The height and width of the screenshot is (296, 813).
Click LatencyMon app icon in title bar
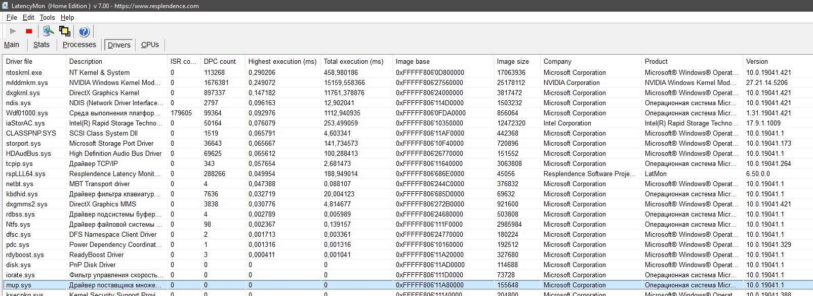pyautogui.click(x=5, y=6)
